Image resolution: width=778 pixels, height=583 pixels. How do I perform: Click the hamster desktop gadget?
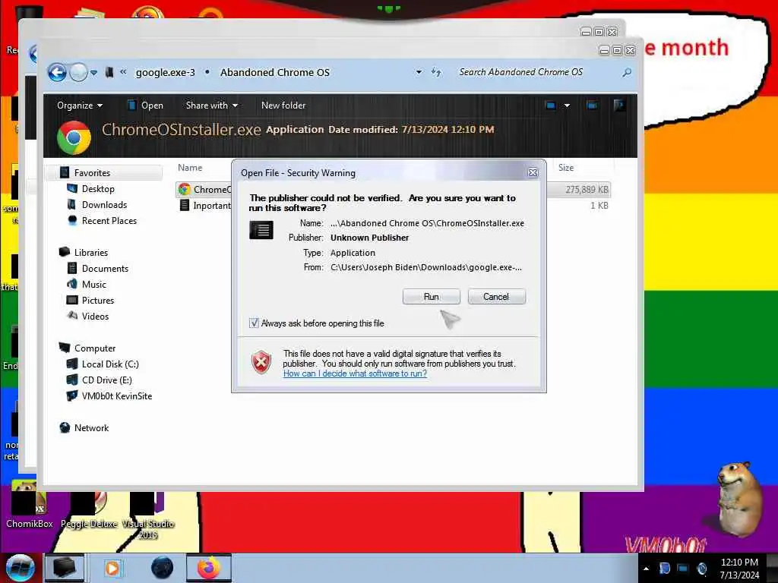pos(739,498)
